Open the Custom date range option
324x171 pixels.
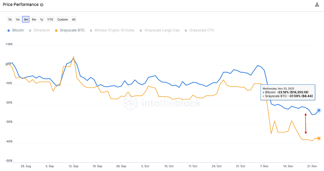(63, 19)
